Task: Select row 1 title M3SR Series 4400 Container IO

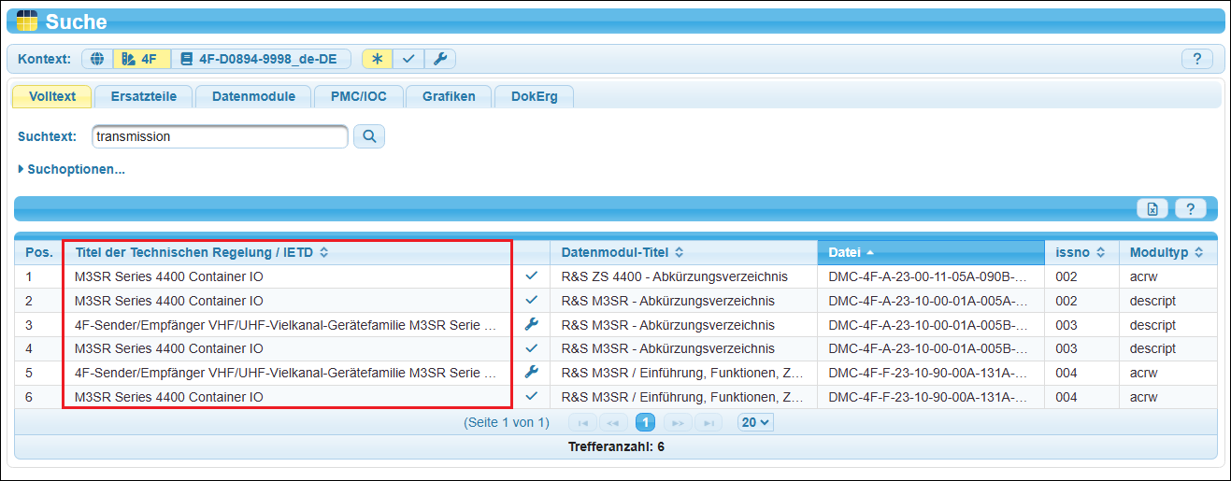Action: coord(168,276)
